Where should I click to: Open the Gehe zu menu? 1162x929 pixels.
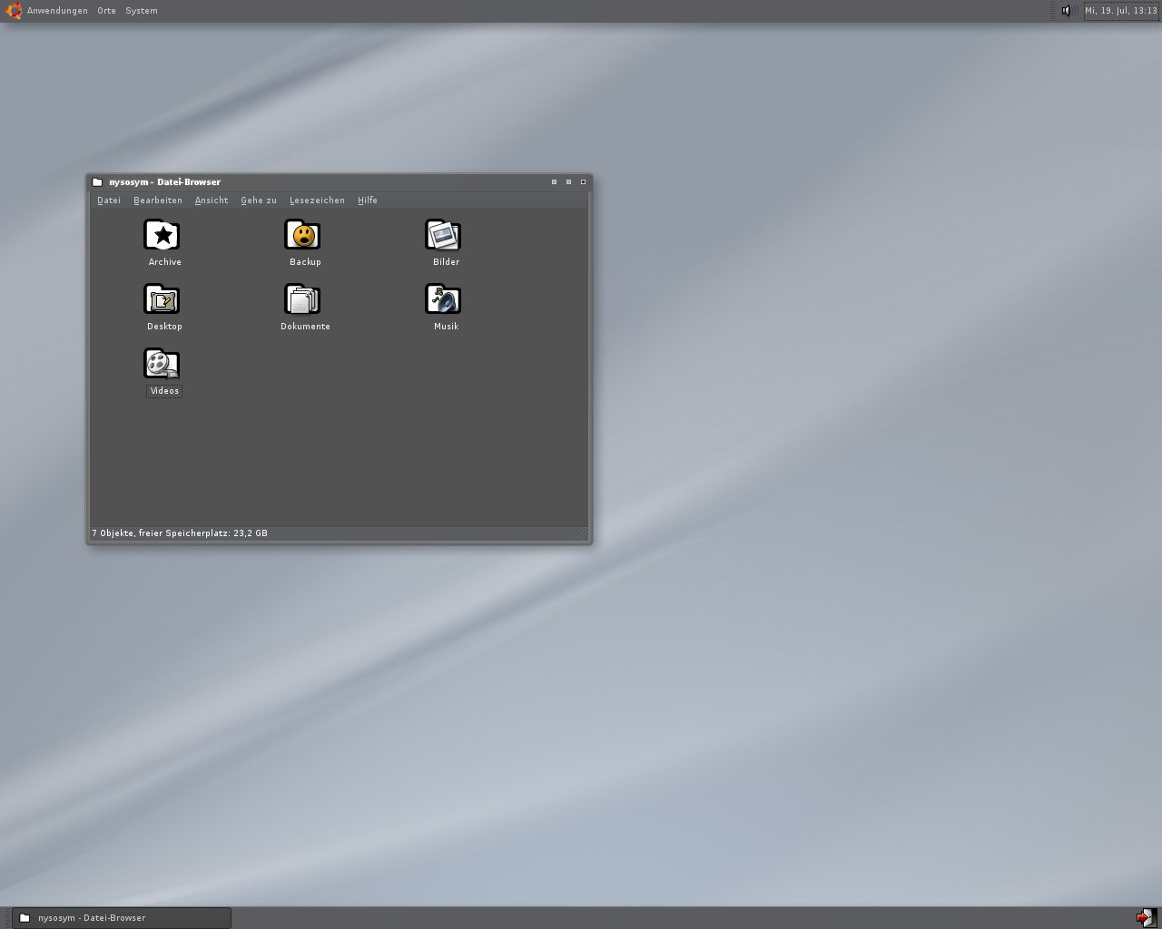pos(259,200)
